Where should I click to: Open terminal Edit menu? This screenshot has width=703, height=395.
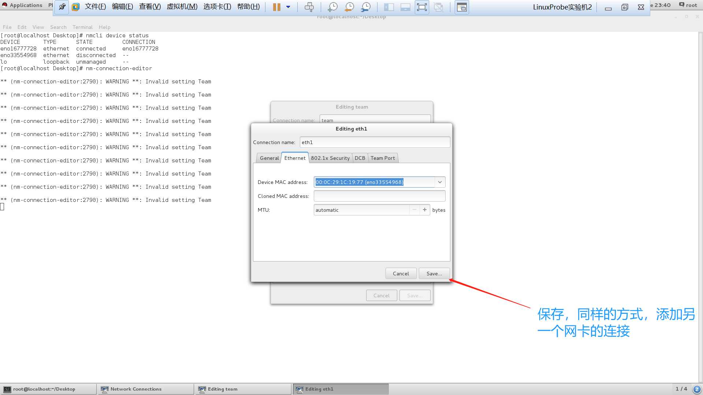(22, 27)
